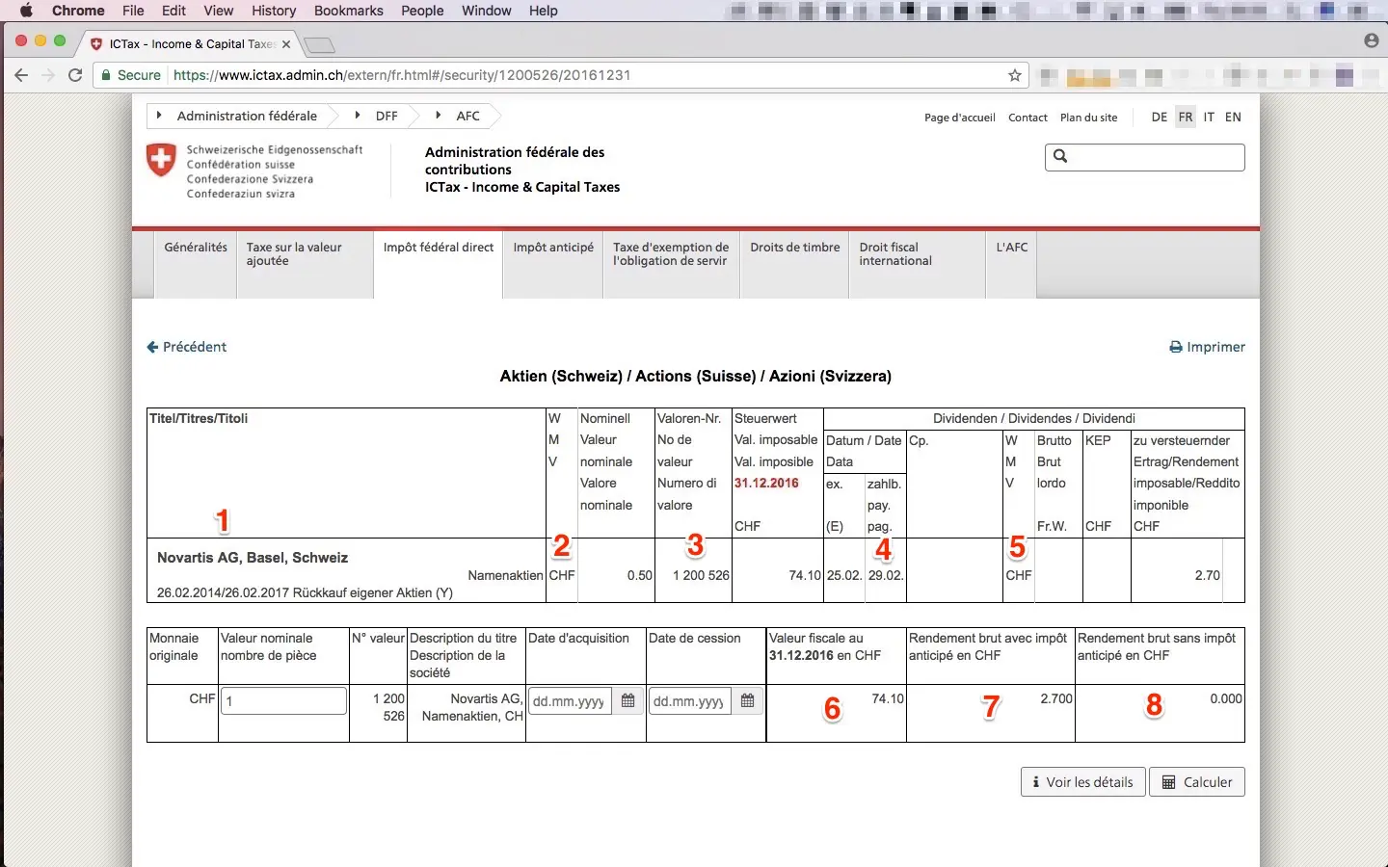
Task: Click the Rückkauf eigener Aktien line
Action: click(305, 592)
